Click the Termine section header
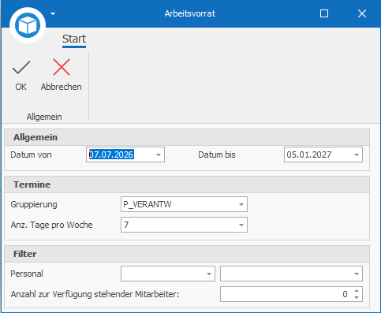The image size is (381, 313). (x=187, y=184)
